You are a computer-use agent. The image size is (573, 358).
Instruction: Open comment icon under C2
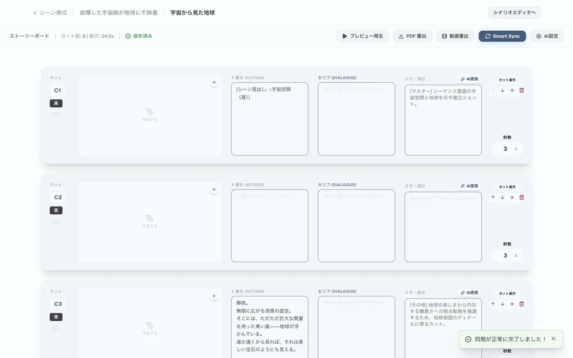click(56, 222)
